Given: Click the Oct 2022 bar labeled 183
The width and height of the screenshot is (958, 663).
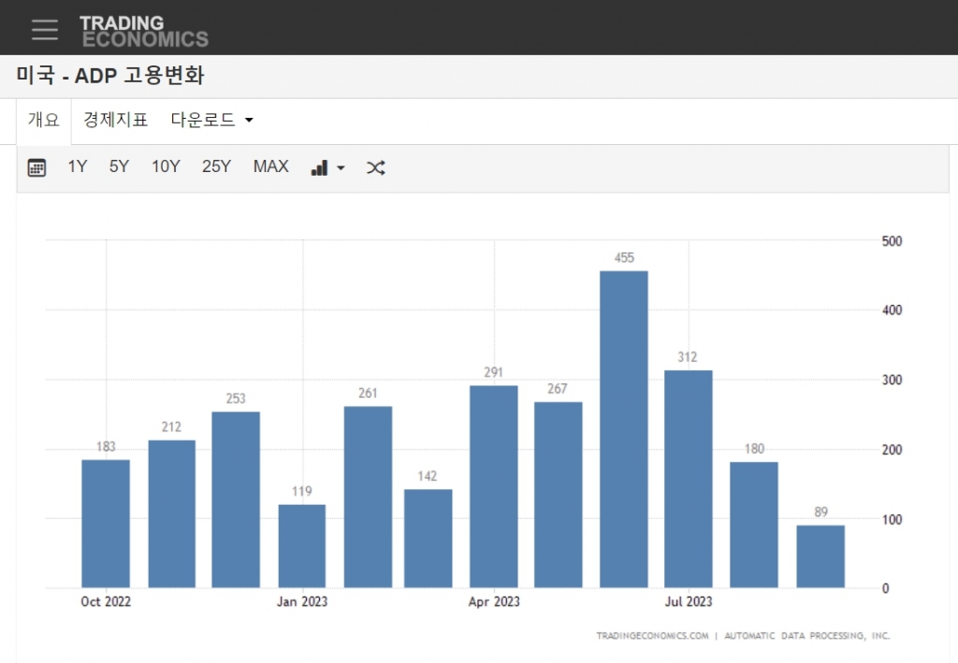Looking at the screenshot, I should click(106, 524).
